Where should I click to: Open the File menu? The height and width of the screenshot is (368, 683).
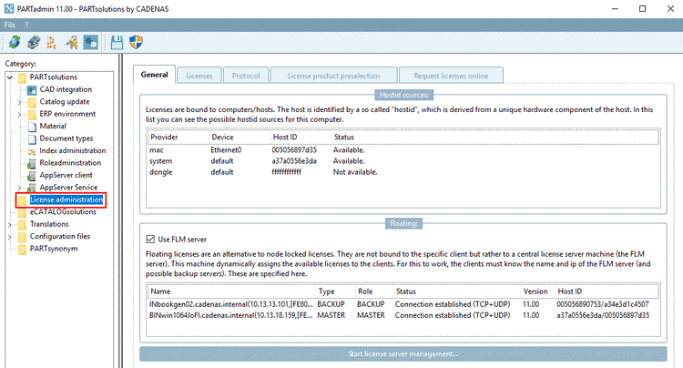(x=10, y=25)
